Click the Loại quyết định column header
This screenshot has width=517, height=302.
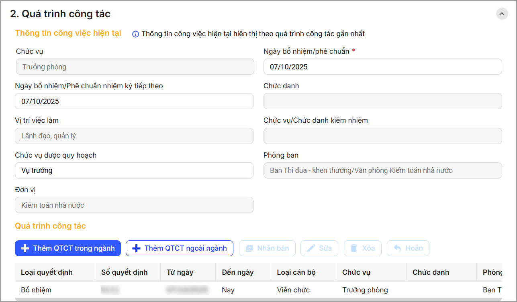(x=47, y=272)
